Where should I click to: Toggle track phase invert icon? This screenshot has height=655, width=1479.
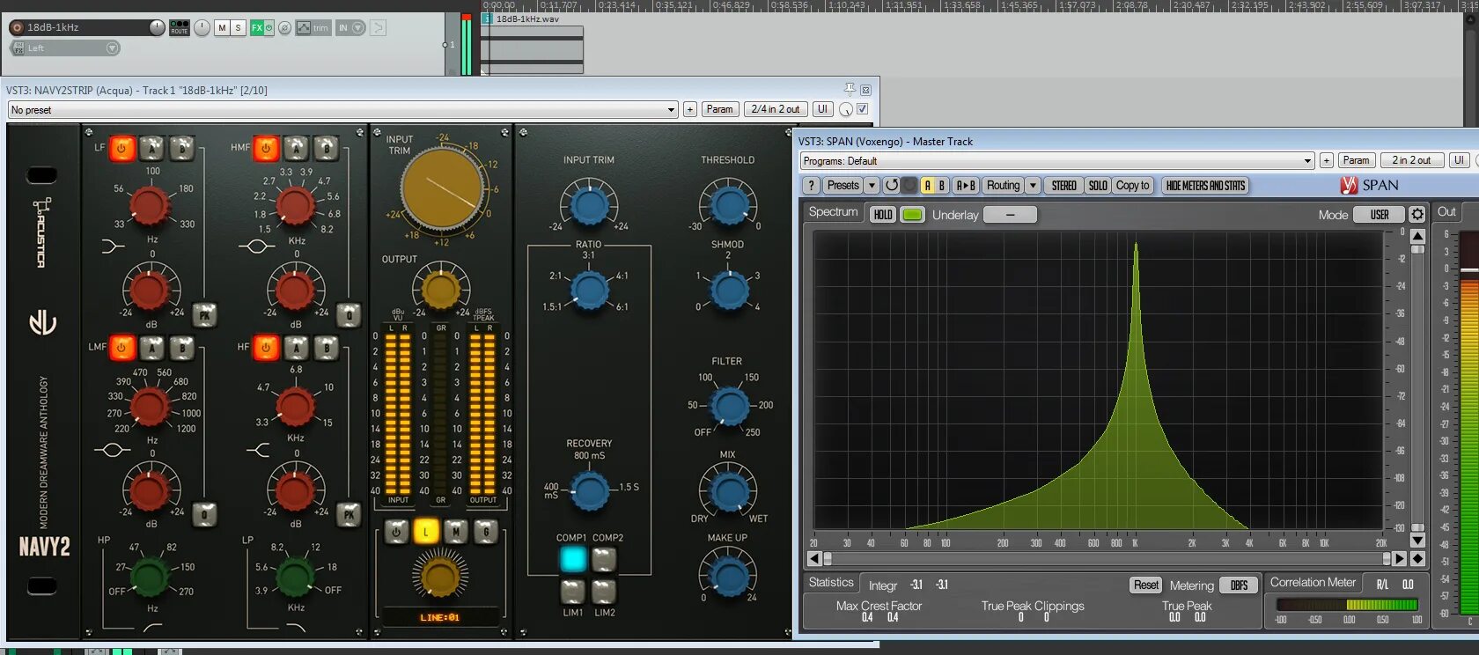click(284, 28)
